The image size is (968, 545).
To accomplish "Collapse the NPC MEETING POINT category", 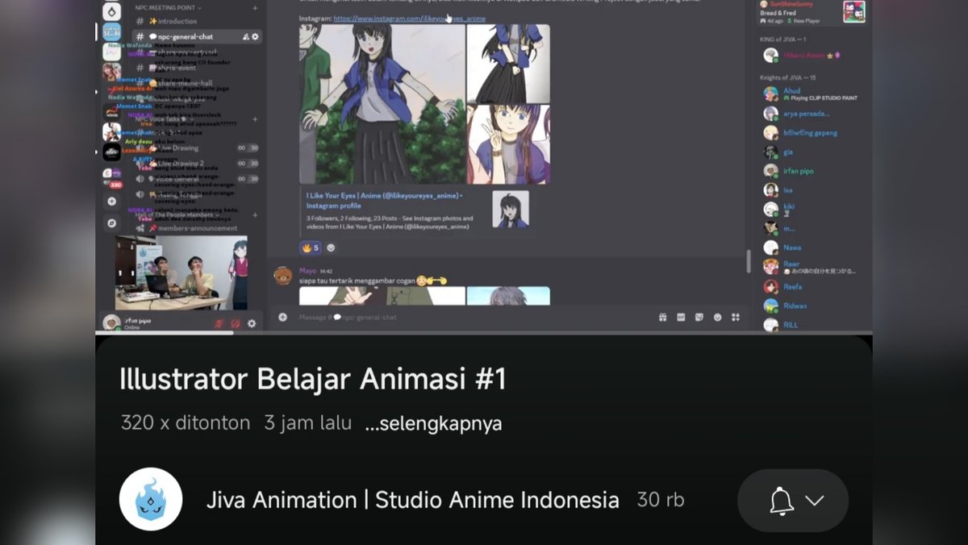I will 168,8.
